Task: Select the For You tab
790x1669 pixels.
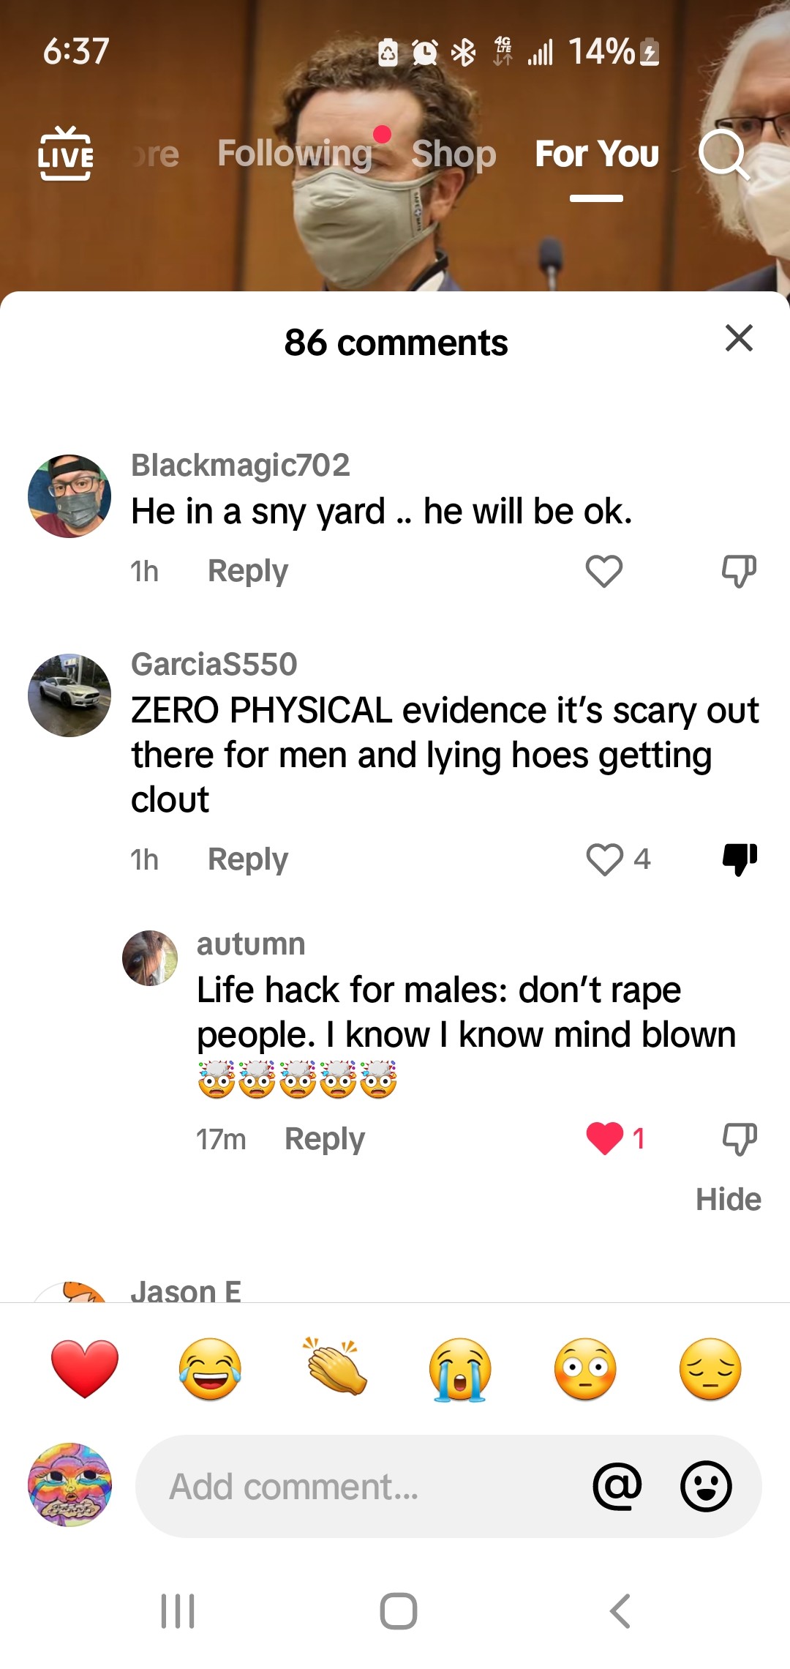Action: (597, 154)
